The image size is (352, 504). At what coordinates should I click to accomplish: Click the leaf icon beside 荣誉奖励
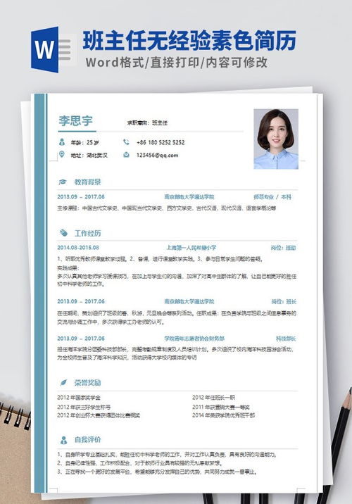tap(63, 382)
